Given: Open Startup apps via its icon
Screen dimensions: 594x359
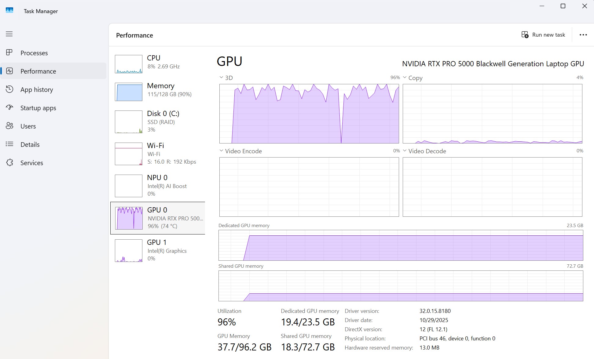Looking at the screenshot, I should pos(9,107).
